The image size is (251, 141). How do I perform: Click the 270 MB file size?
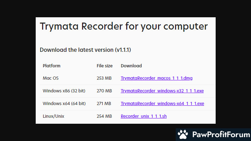pos(104,91)
